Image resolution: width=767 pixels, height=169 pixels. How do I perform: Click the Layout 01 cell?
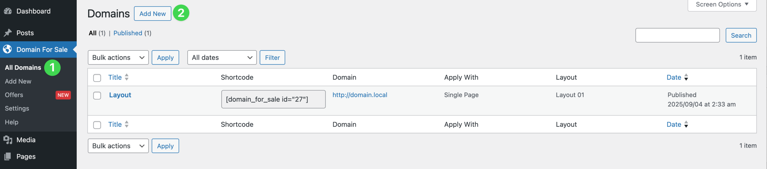[570, 95]
